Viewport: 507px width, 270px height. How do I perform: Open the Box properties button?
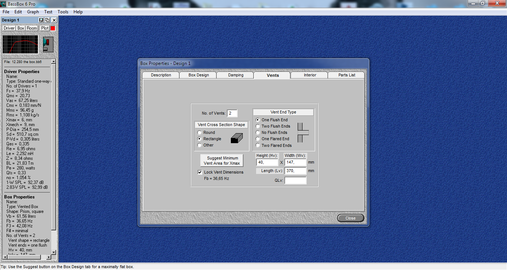[21, 28]
